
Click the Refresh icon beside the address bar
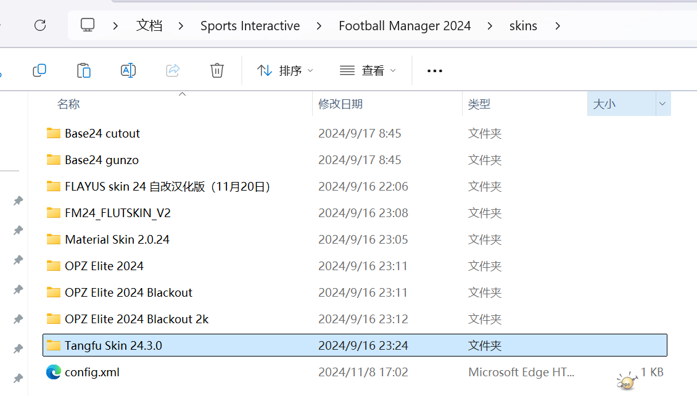40,25
